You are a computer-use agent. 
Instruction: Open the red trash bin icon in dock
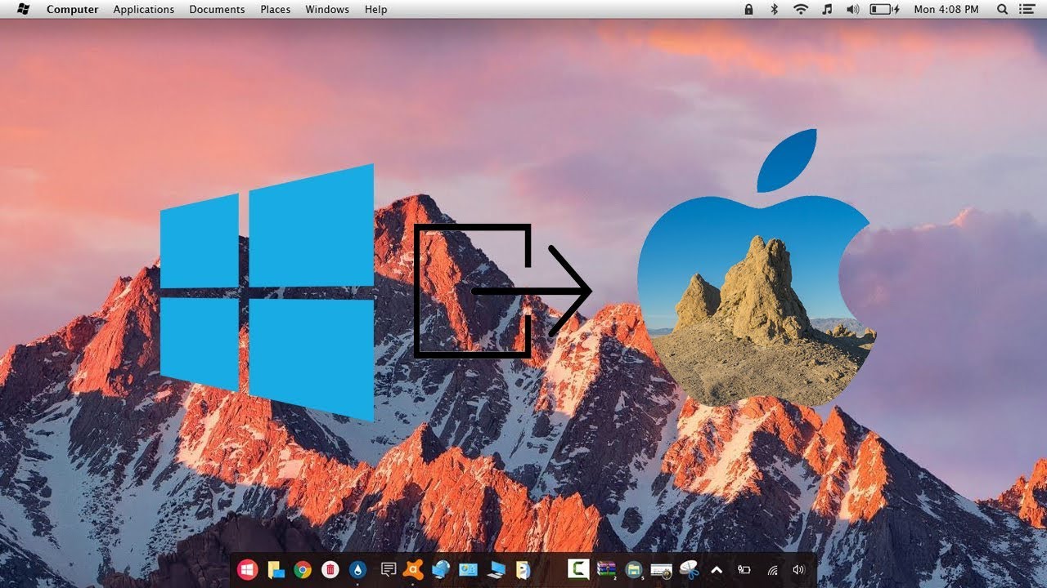click(330, 569)
